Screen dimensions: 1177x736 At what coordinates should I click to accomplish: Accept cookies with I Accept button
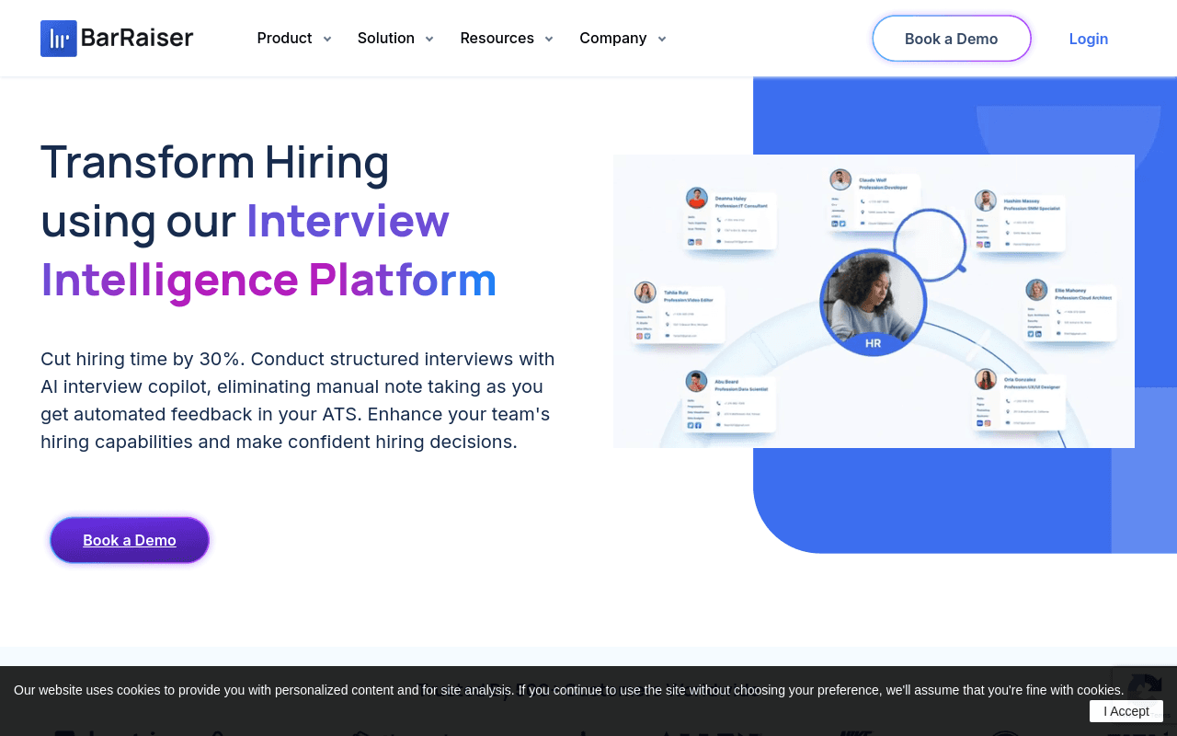click(x=1126, y=711)
